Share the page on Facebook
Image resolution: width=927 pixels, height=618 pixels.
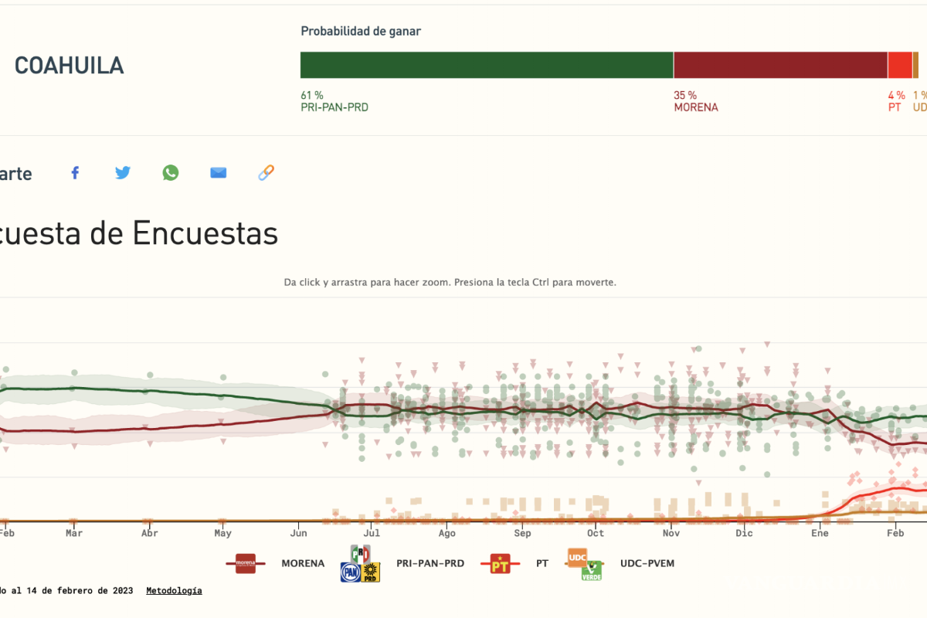click(x=75, y=172)
